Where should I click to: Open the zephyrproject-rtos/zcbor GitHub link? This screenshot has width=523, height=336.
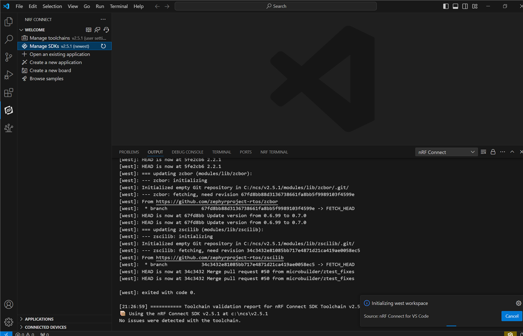click(217, 202)
